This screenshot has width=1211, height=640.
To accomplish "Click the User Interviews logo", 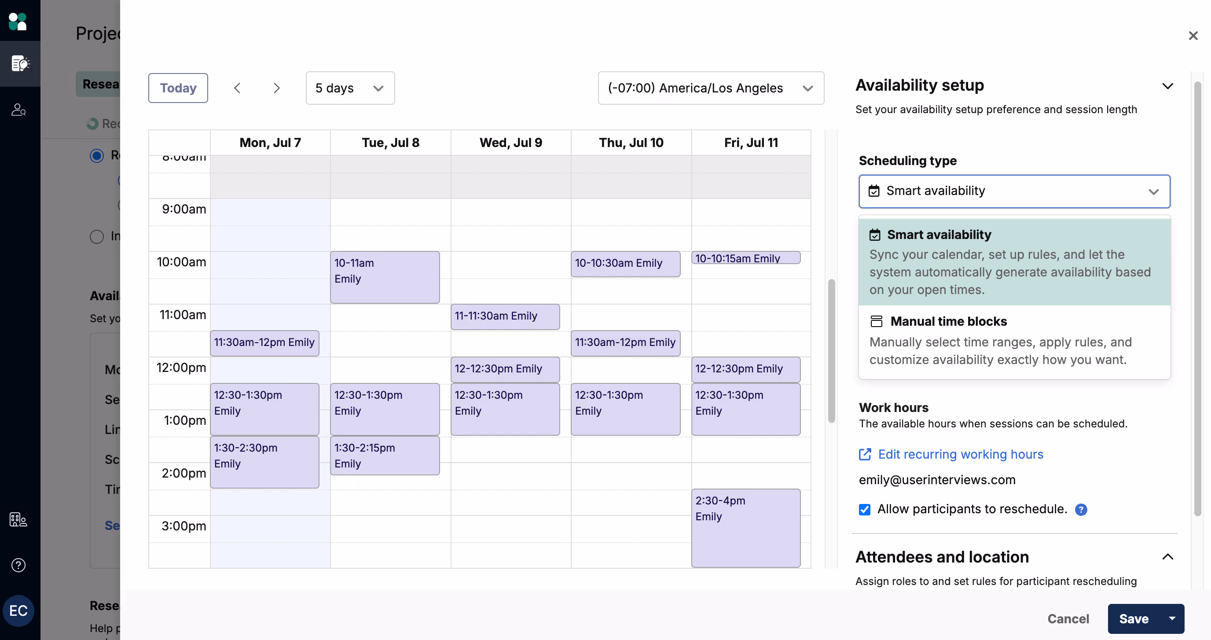I will coord(18,21).
